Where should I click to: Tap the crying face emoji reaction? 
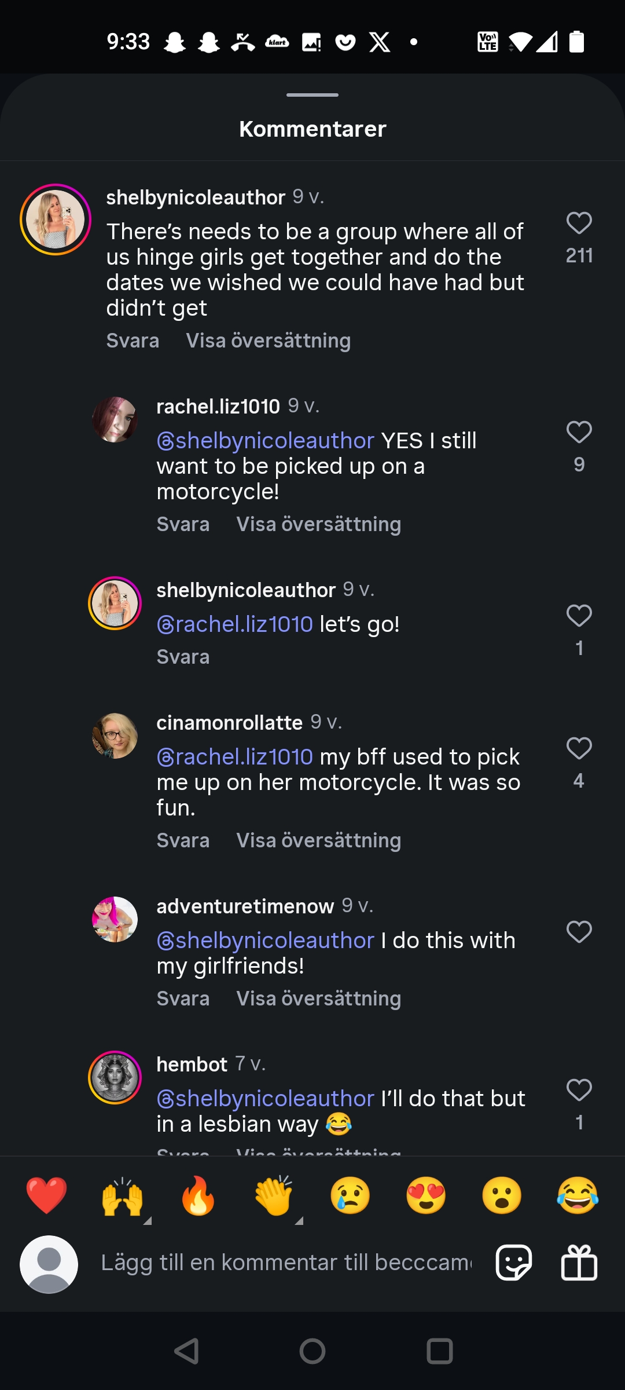(350, 1196)
